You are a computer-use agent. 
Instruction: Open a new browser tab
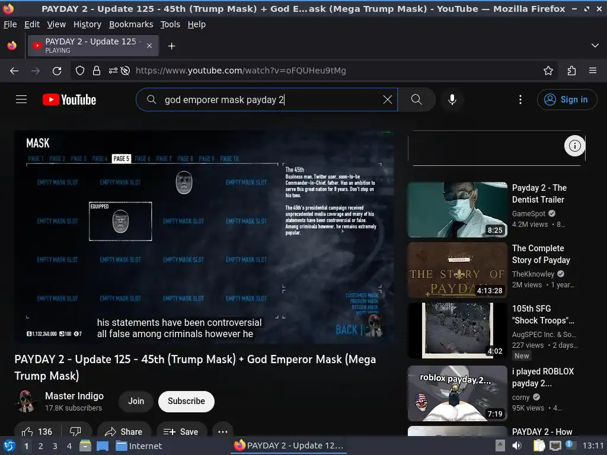point(171,46)
